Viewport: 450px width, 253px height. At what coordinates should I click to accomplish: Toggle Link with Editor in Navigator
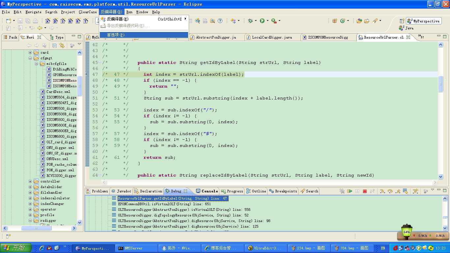[62, 45]
